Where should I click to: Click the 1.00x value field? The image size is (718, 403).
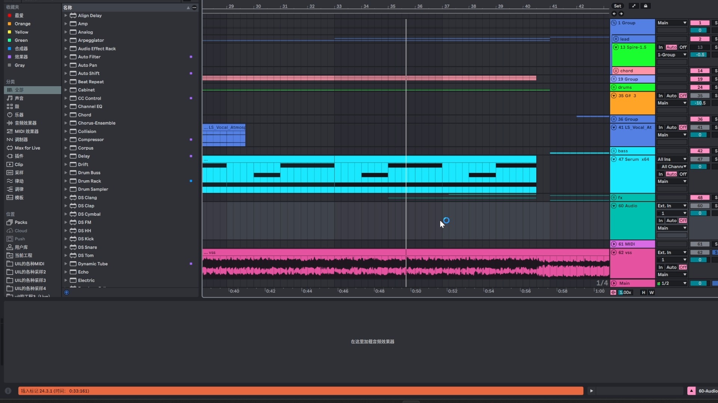(x=625, y=293)
